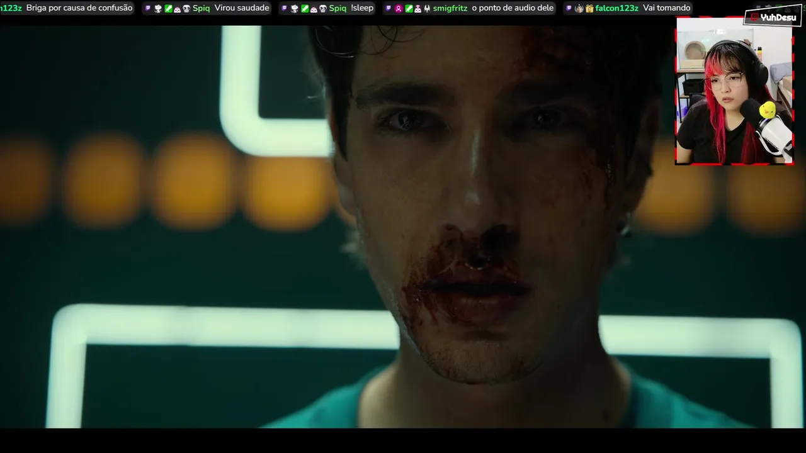Click the Twitch badge before smigfritz
This screenshot has height=453, width=806.
pos(389,8)
